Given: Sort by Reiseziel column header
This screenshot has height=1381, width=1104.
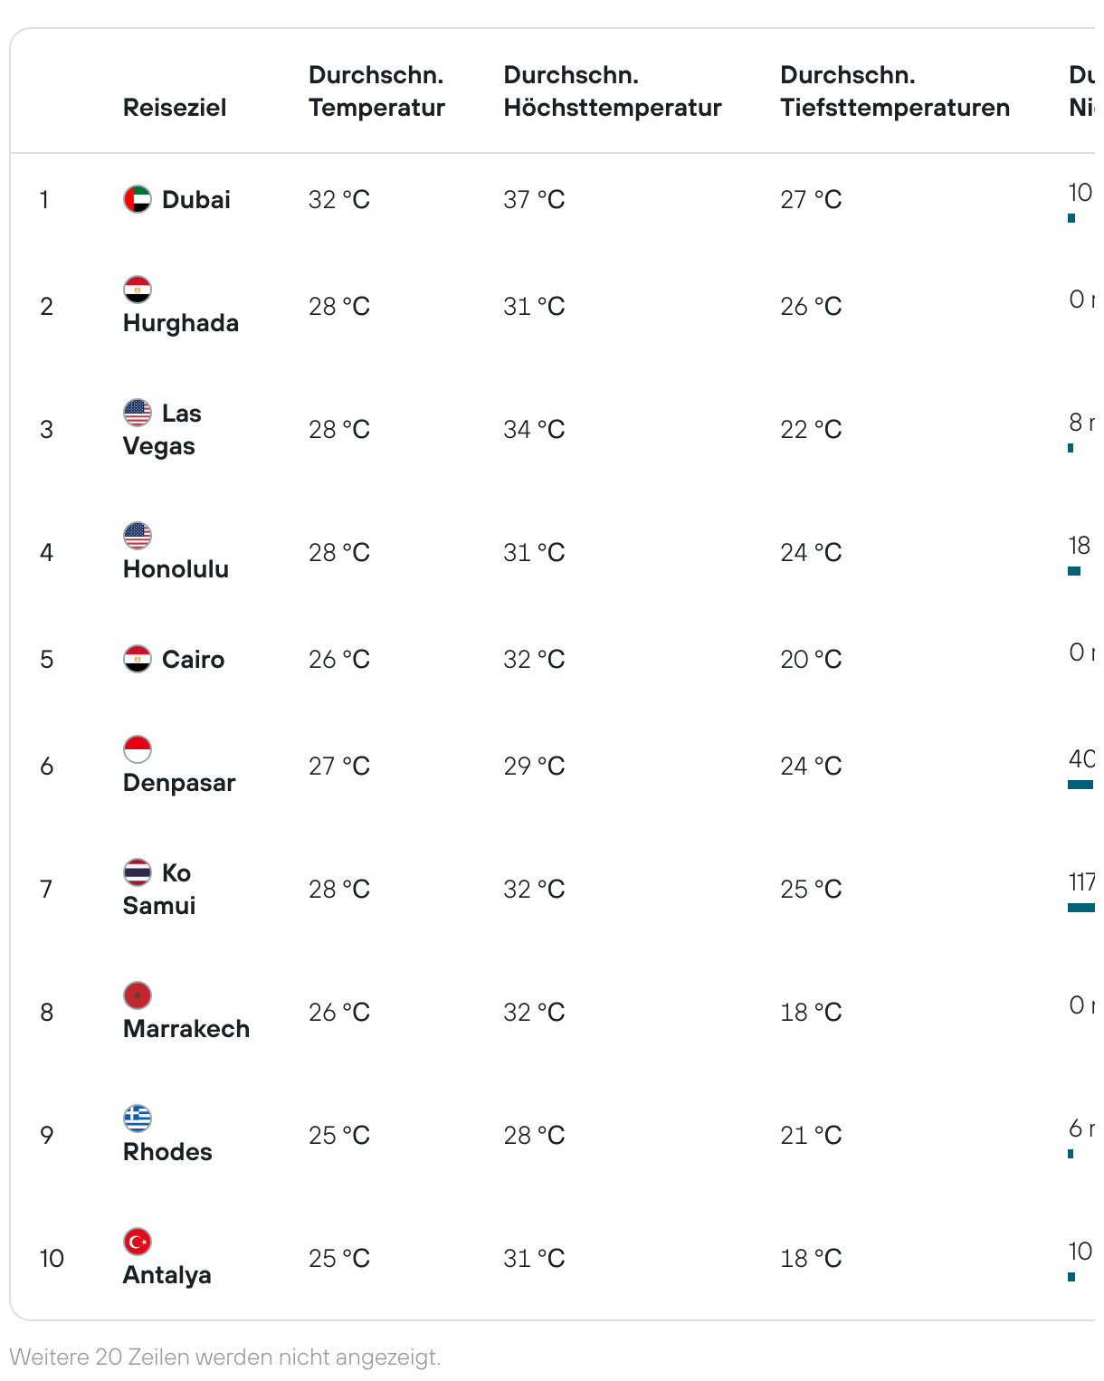Looking at the screenshot, I should [175, 108].
